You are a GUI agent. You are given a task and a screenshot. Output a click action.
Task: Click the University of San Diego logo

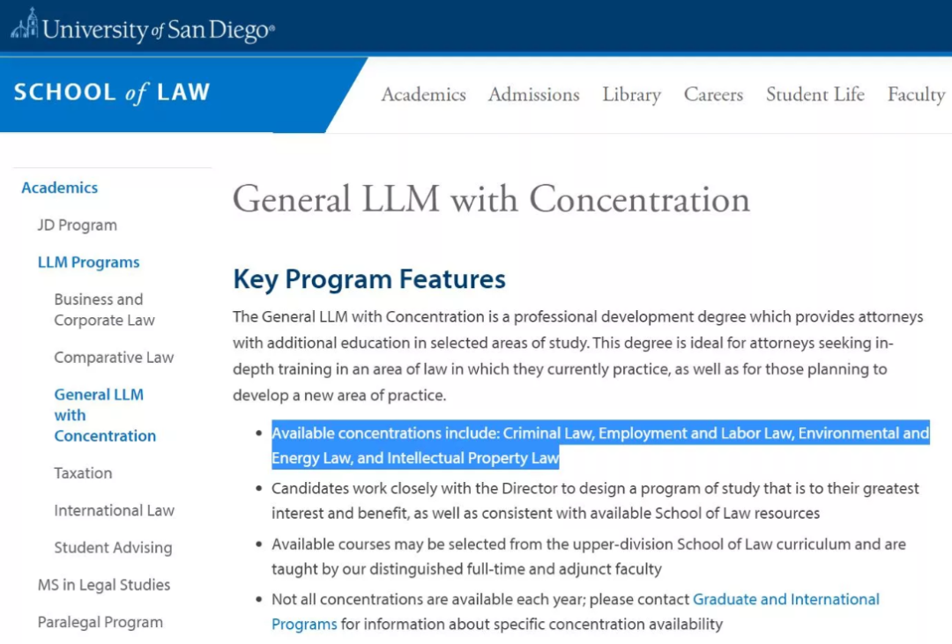coord(143,27)
